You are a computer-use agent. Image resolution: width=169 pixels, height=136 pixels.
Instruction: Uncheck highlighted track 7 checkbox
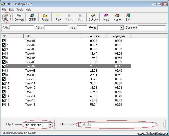[4, 66]
